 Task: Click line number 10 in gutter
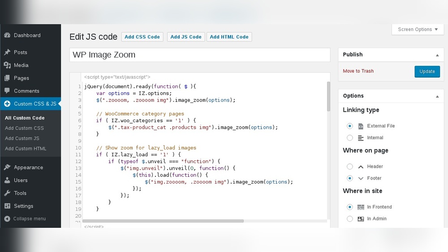(x=78, y=148)
